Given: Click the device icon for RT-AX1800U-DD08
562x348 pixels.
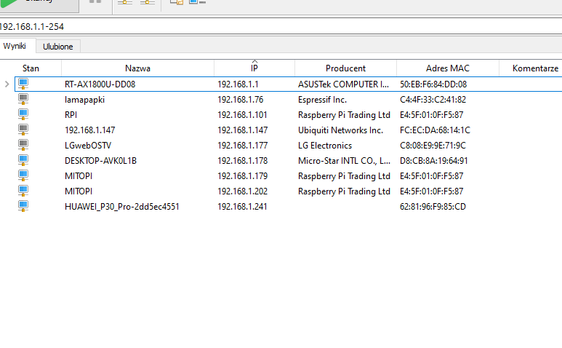Looking at the screenshot, I should pos(23,84).
